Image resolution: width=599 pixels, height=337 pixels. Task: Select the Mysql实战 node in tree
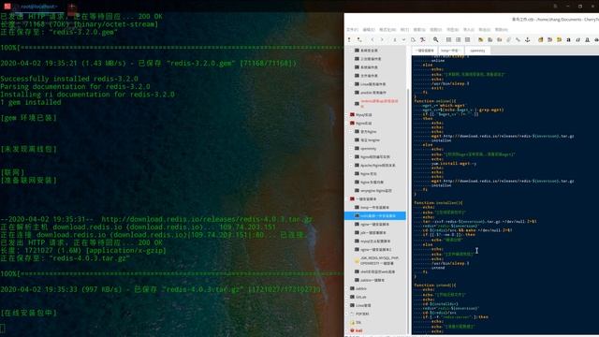[x=364, y=114]
